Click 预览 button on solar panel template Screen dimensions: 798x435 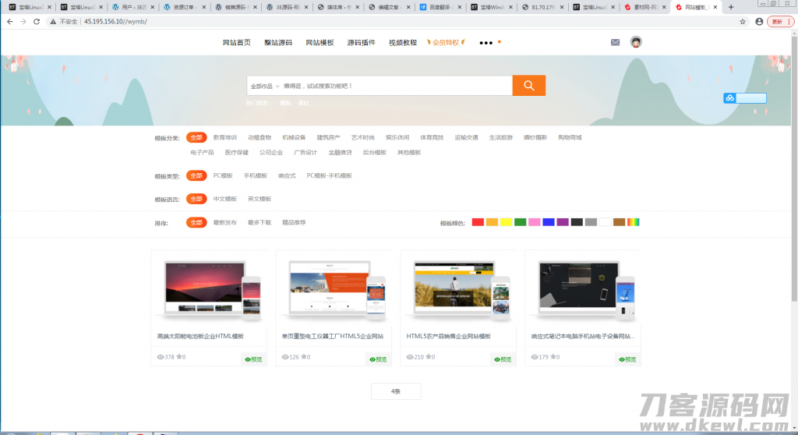(254, 359)
